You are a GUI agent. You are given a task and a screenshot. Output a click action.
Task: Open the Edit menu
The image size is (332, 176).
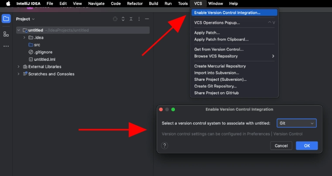[63, 3]
